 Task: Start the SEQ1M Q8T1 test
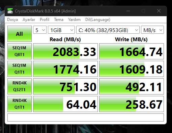pos(20,51)
